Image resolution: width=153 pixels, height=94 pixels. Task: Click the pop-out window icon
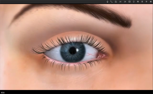116,2
